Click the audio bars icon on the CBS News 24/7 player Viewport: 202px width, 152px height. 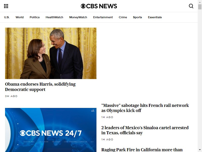(93, 111)
